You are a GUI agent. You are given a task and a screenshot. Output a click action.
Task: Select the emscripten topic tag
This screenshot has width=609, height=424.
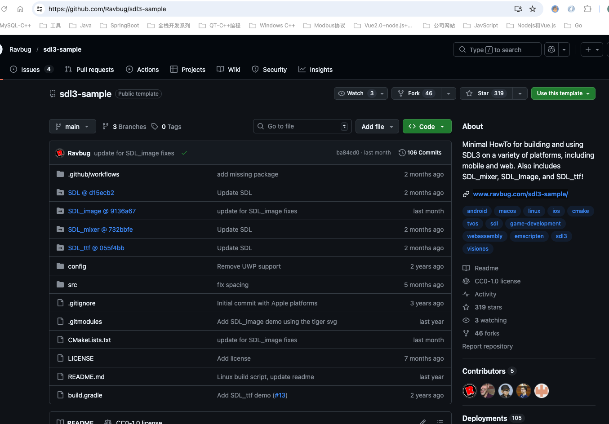[x=529, y=236]
